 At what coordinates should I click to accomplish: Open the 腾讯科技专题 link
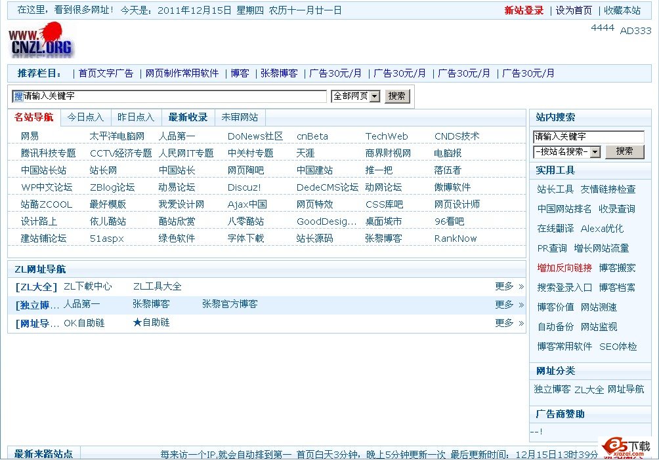pyautogui.click(x=48, y=153)
